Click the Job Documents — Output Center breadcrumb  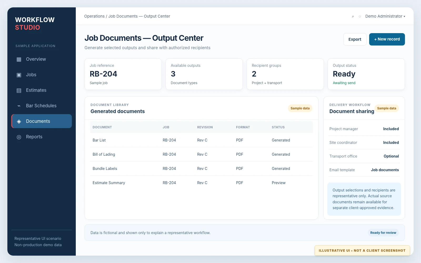click(x=139, y=16)
